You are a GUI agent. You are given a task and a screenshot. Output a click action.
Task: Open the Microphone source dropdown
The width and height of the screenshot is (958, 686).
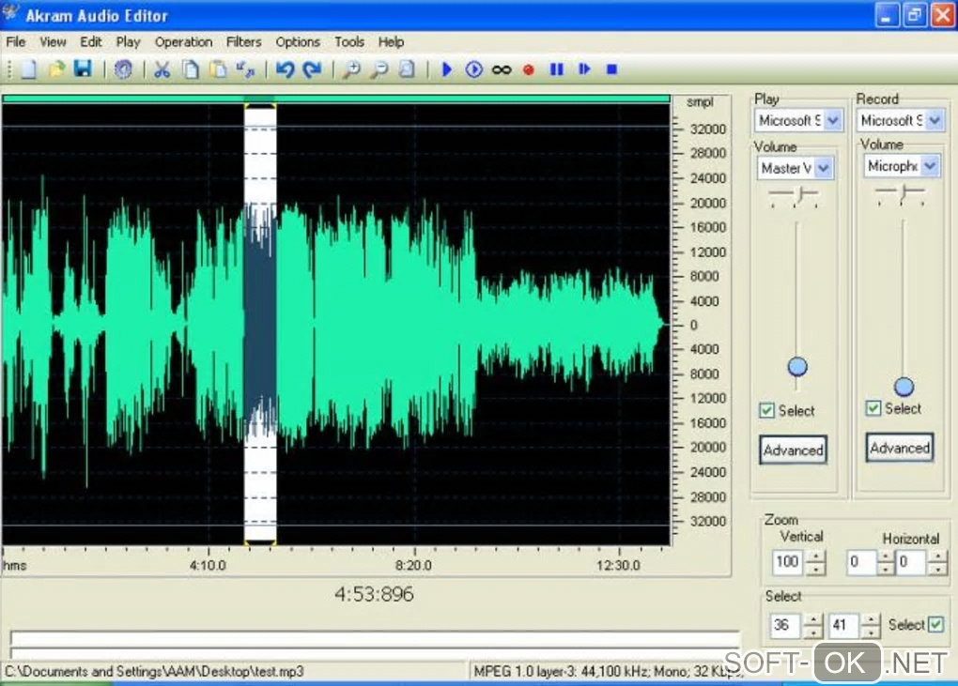tap(929, 166)
